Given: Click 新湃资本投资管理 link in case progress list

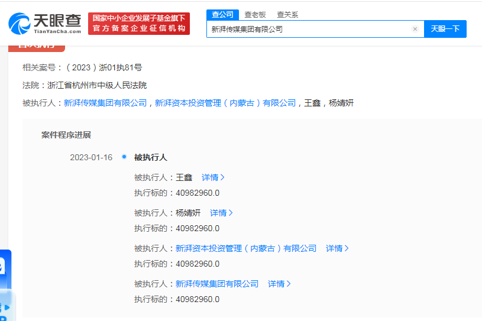Looking at the screenshot, I should point(246,248).
